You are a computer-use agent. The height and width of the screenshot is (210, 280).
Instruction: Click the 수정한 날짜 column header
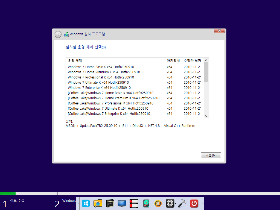pos(192,61)
